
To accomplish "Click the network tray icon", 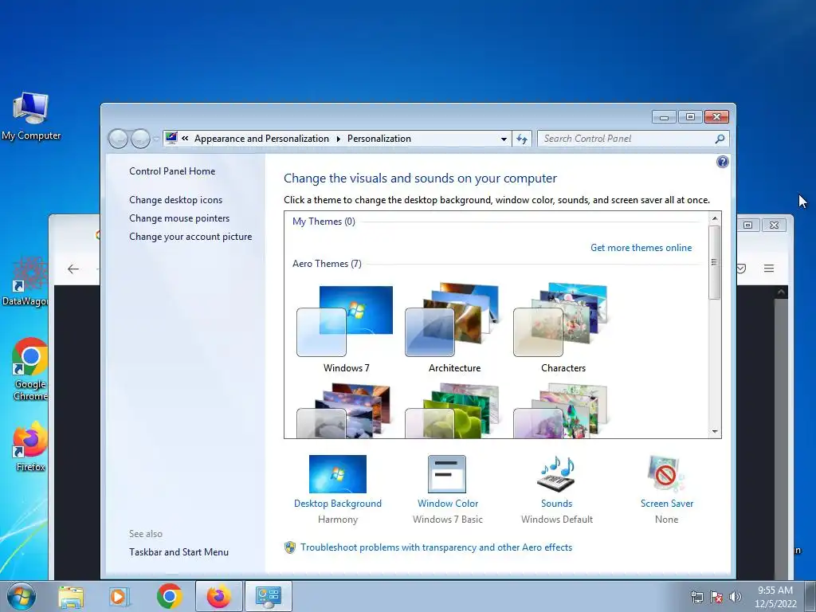I will (x=696, y=597).
